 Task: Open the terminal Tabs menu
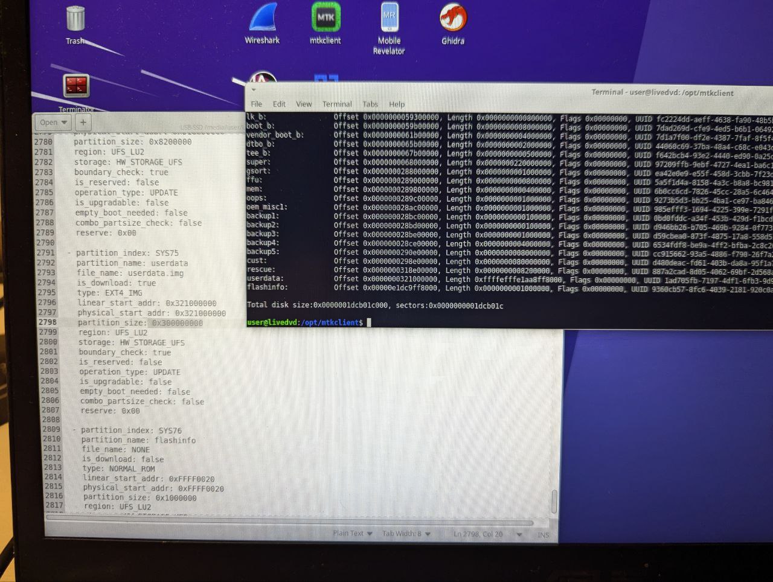370,104
